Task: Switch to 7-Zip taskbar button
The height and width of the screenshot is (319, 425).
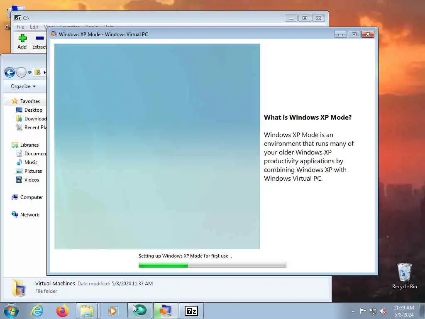Action: 191,311
